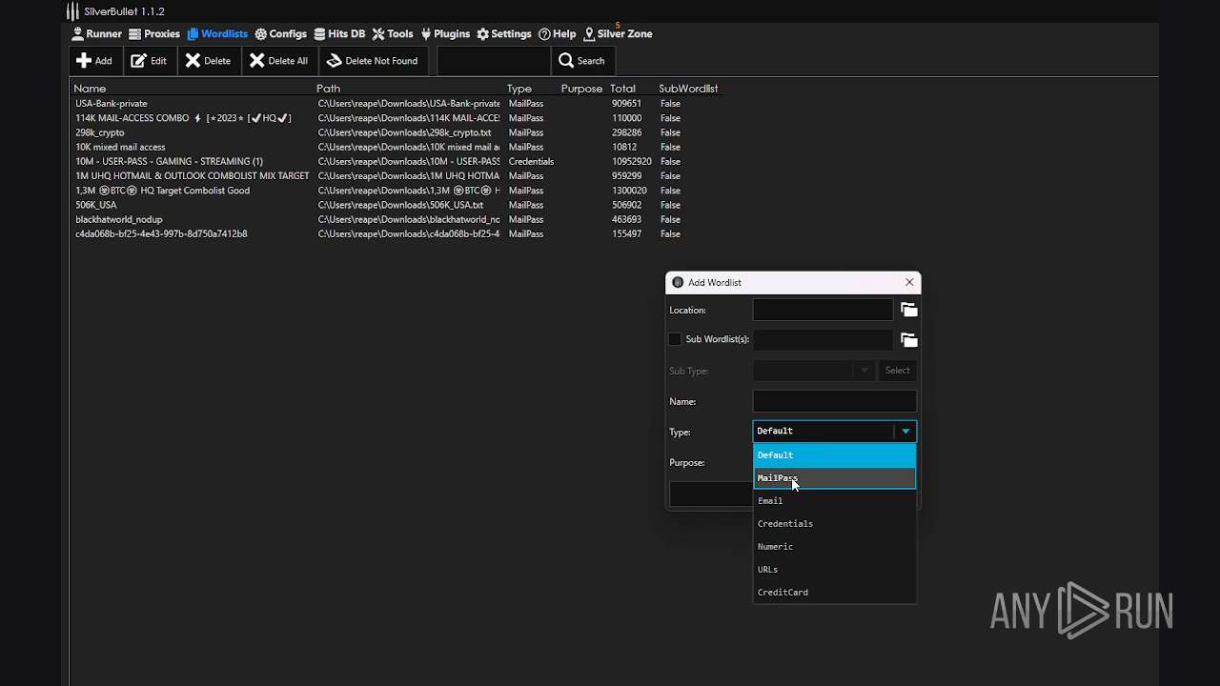Screen dimensions: 1220x686
Task: Click the Add wordlist button
Action: click(94, 61)
